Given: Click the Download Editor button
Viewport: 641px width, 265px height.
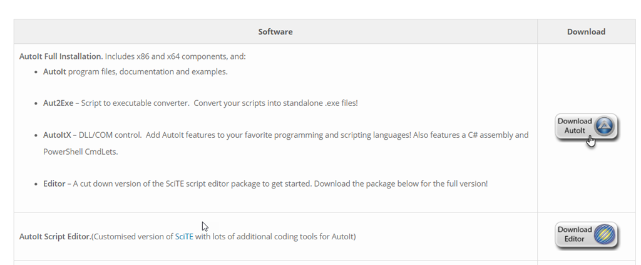Looking at the screenshot, I should [x=586, y=235].
